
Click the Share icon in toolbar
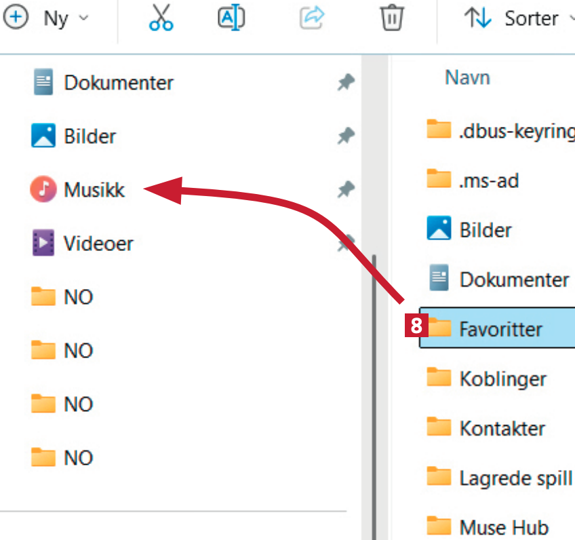tap(311, 19)
